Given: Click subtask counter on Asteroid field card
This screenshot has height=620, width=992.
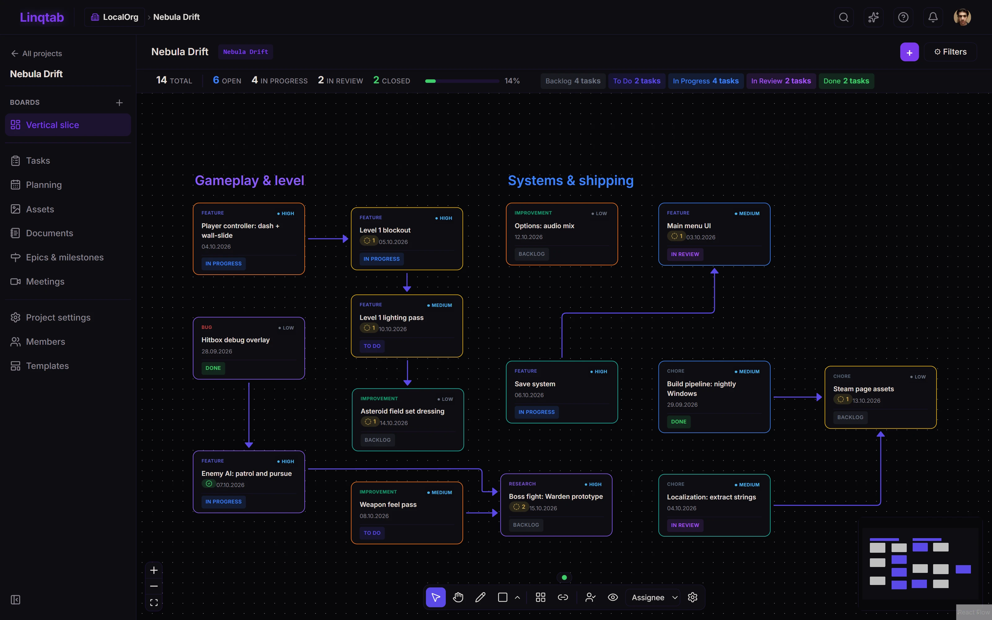Looking at the screenshot, I should [x=370, y=422].
